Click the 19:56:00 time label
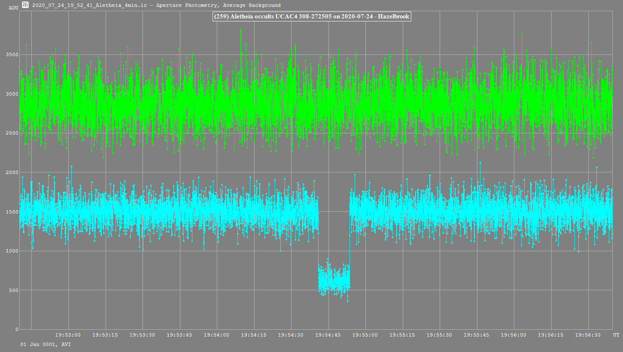 [514, 335]
